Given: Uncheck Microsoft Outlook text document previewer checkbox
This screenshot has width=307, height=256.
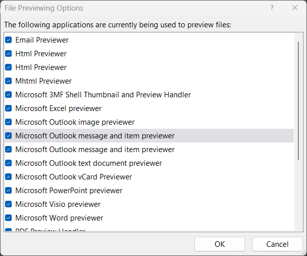Looking at the screenshot, I should pyautogui.click(x=9, y=163).
